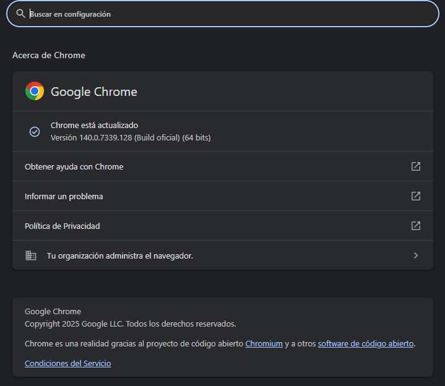Screen dimensions: 445x386
Task: Open "Política de Privacidad" entry
Action: coord(62,226)
